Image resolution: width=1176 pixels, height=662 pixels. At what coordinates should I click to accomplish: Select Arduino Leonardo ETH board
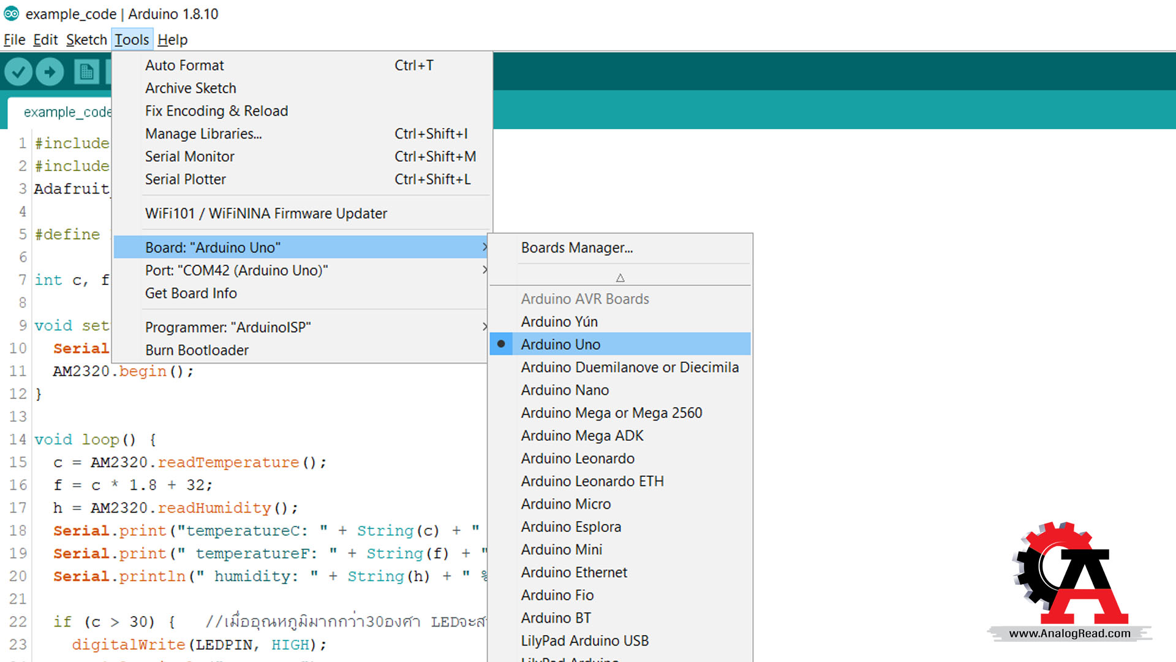[x=620, y=481]
